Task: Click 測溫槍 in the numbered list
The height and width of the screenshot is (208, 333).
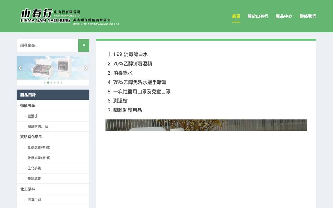Action: (x=120, y=101)
